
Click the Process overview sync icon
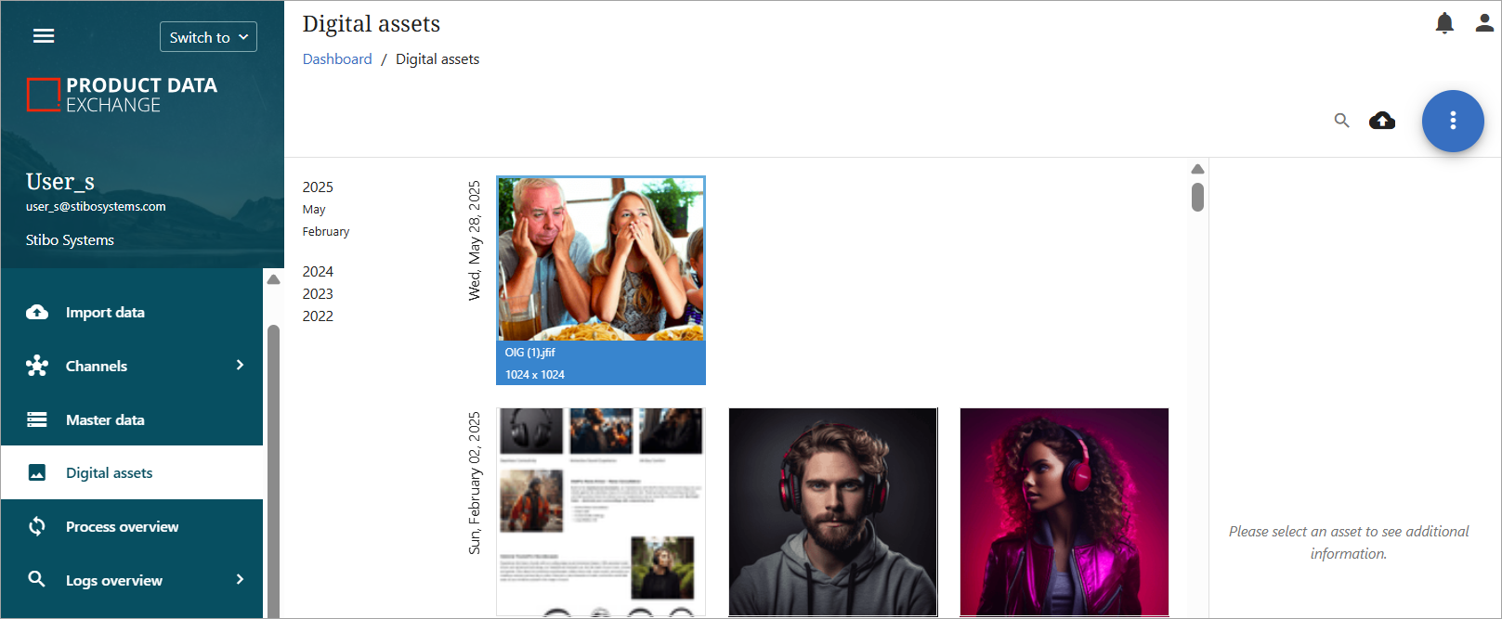point(37,526)
